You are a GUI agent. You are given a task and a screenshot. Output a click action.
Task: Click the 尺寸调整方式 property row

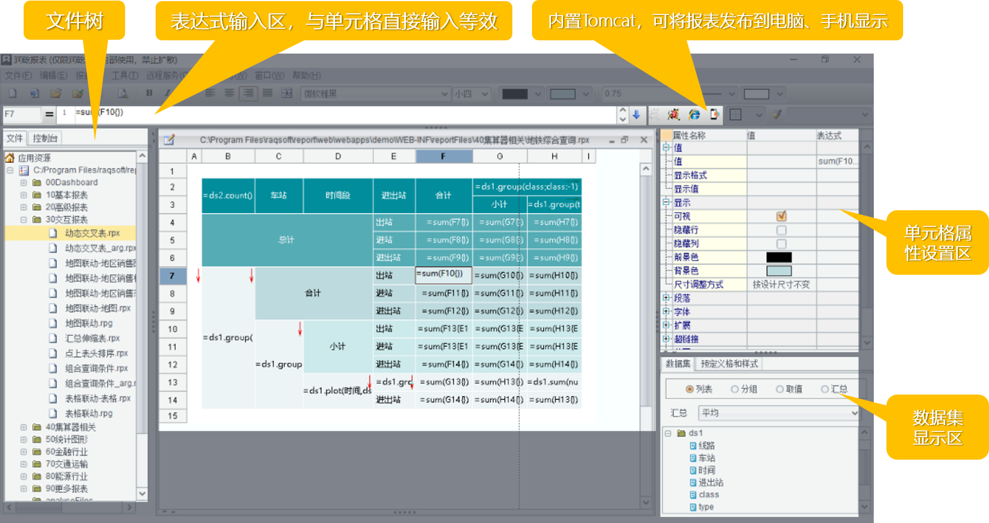[760, 285]
